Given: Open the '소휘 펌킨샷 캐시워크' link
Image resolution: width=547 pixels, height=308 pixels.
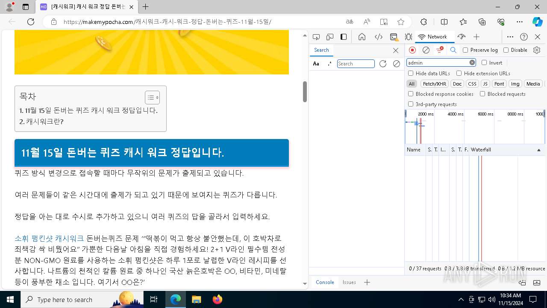Looking at the screenshot, I should coord(49,238).
